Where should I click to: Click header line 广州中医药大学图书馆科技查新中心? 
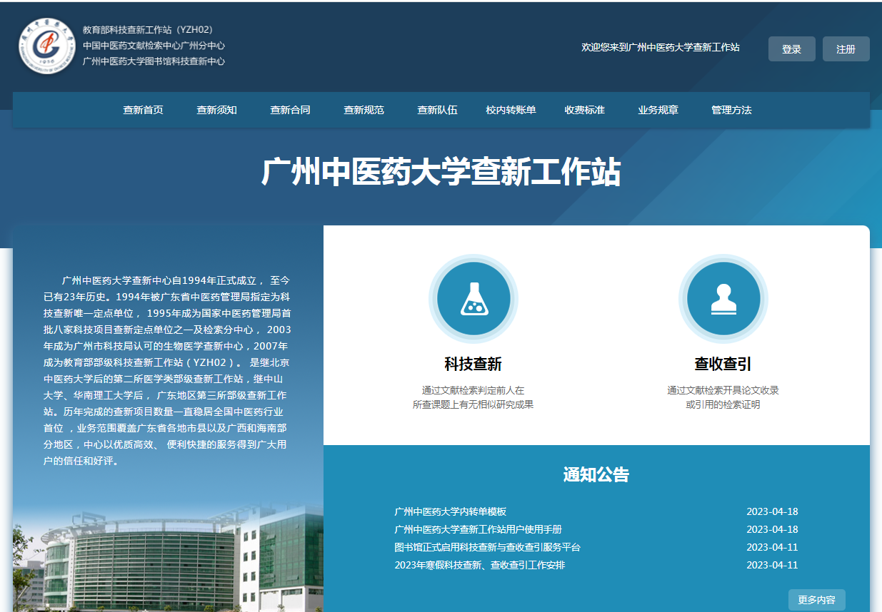[154, 61]
